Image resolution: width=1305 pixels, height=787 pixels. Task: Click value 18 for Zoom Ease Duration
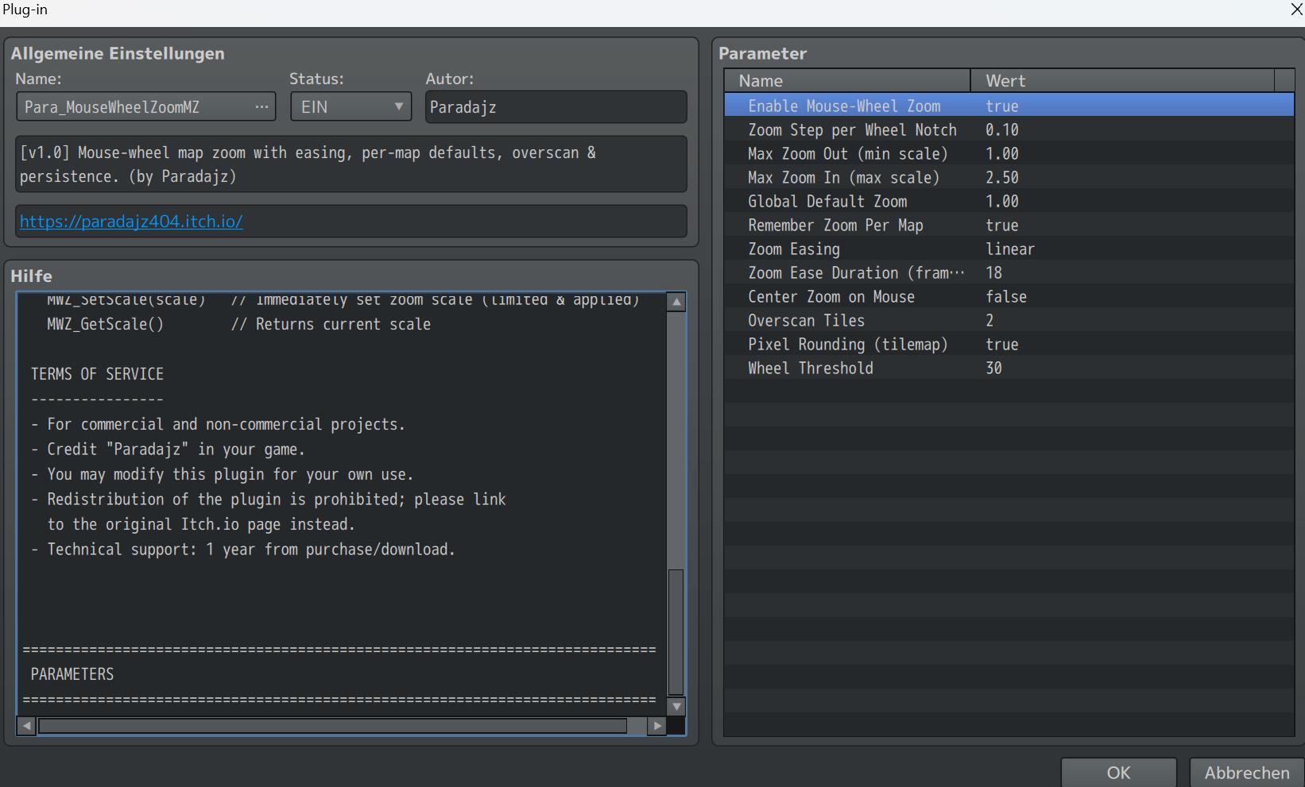click(993, 272)
